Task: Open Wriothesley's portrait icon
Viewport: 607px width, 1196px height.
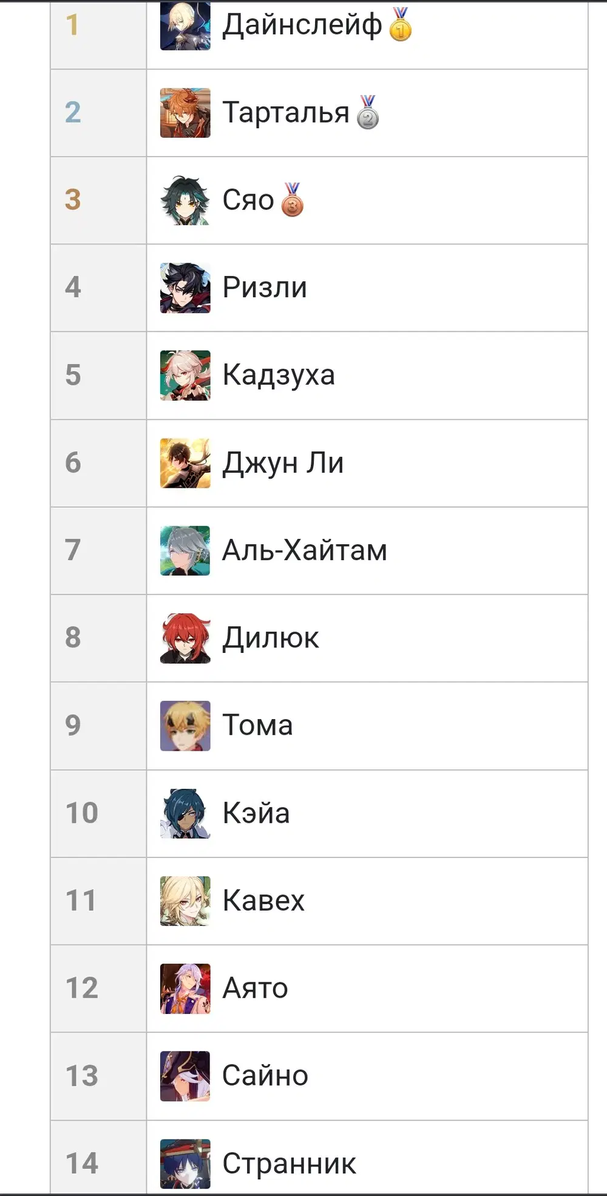Action: pos(185,288)
